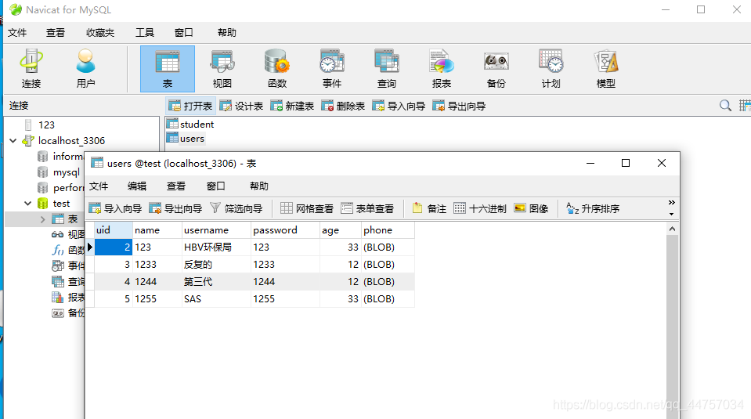Switch to 网格查看 (Grid View)
751x419 pixels.
pyautogui.click(x=307, y=208)
